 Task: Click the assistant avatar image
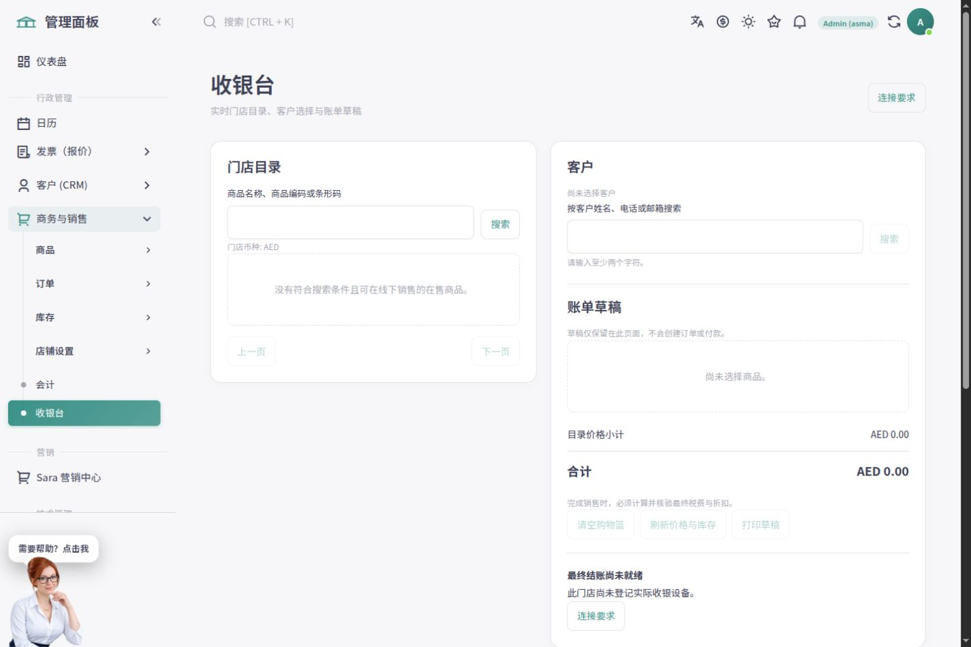coord(44,602)
